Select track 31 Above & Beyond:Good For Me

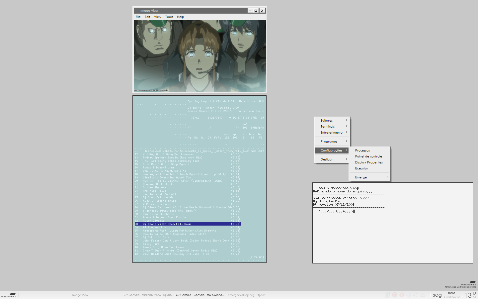coord(188,217)
